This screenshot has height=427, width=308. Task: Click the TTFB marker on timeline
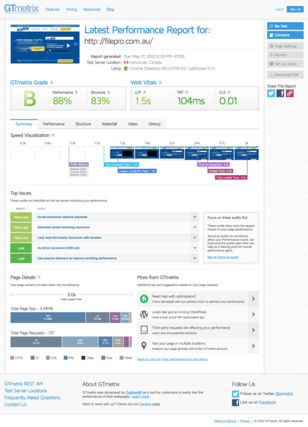pyautogui.click(x=79, y=164)
